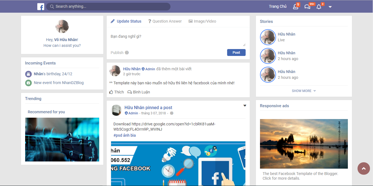Select the Update Status tab
This screenshot has width=373, height=186.
[x=126, y=21]
